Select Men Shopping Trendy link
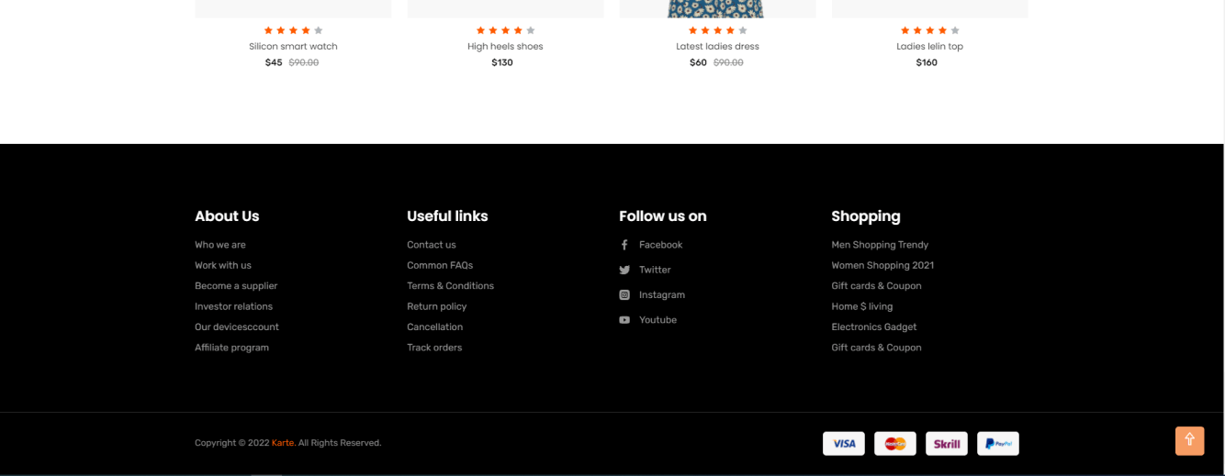This screenshot has width=1225, height=476. click(x=880, y=245)
